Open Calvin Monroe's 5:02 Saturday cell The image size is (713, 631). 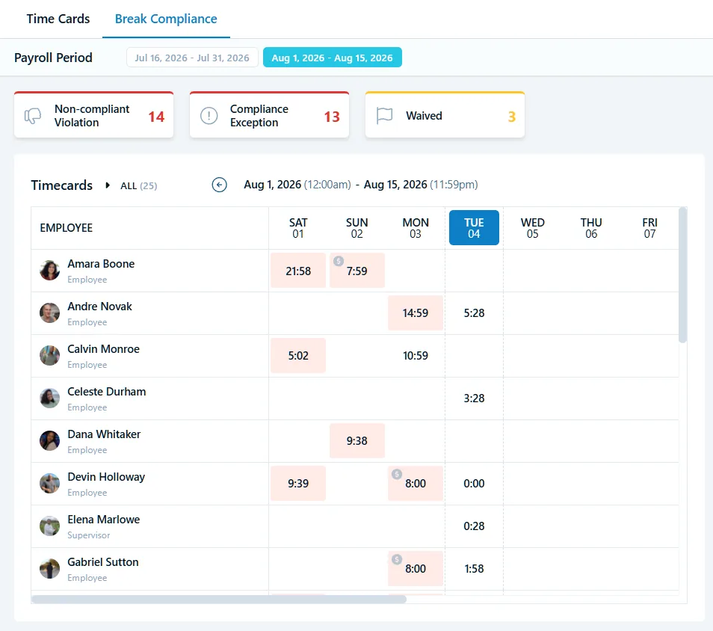[298, 356]
